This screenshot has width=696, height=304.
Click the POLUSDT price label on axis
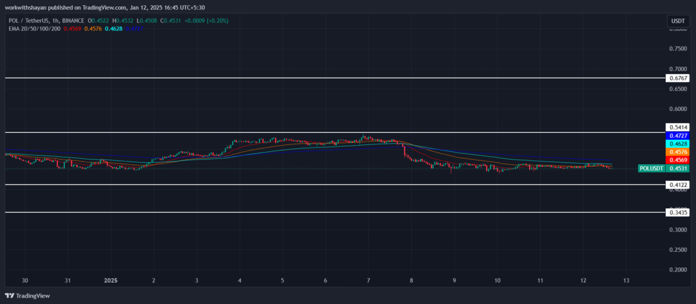pyautogui.click(x=651, y=168)
